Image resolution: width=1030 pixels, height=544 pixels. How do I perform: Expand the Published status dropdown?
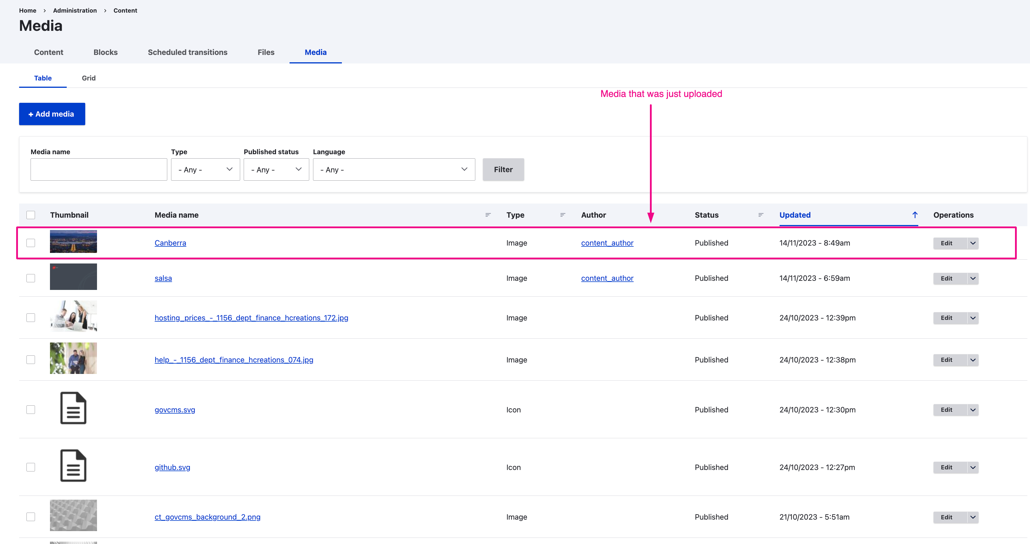[x=276, y=169]
